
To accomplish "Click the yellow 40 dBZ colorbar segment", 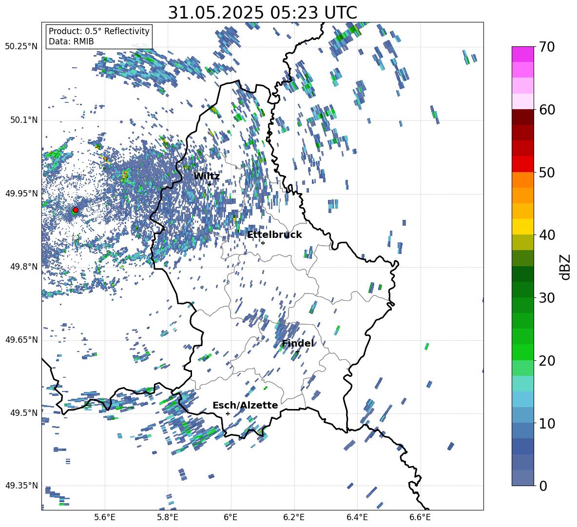I will click(522, 227).
